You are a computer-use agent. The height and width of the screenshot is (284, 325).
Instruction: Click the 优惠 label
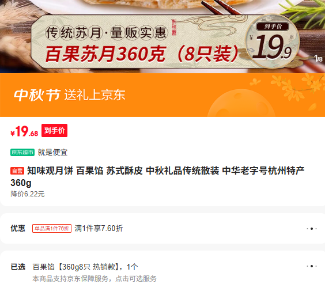tap(18, 228)
